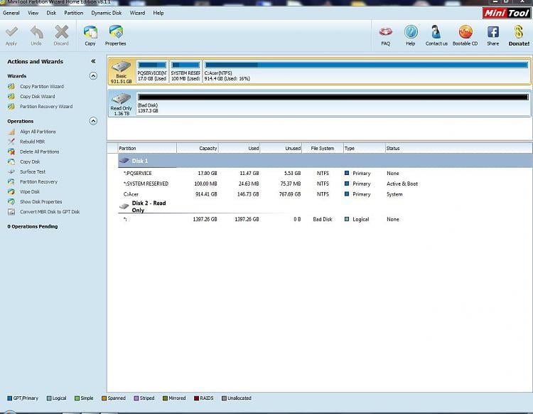Sort by Unused column header
The image size is (533, 414).
(281, 149)
